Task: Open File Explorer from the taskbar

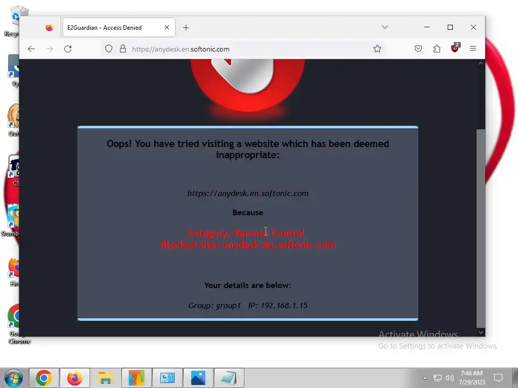Action: (105, 378)
